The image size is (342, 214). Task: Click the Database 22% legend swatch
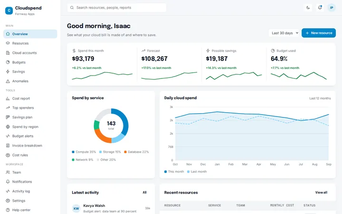(125, 152)
